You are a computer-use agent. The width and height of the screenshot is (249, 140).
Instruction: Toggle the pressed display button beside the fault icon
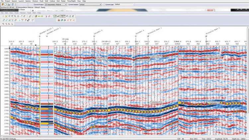[x=61, y=16]
